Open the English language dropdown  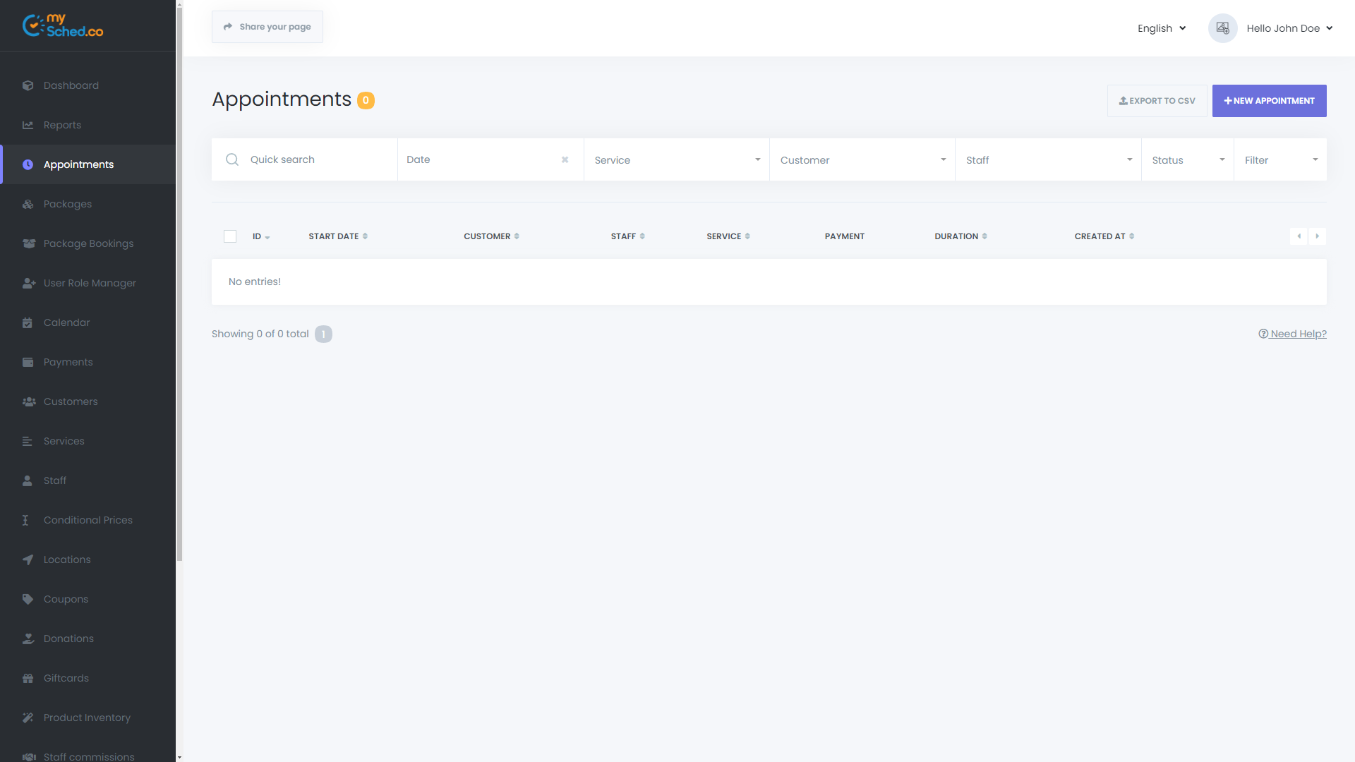(1161, 28)
